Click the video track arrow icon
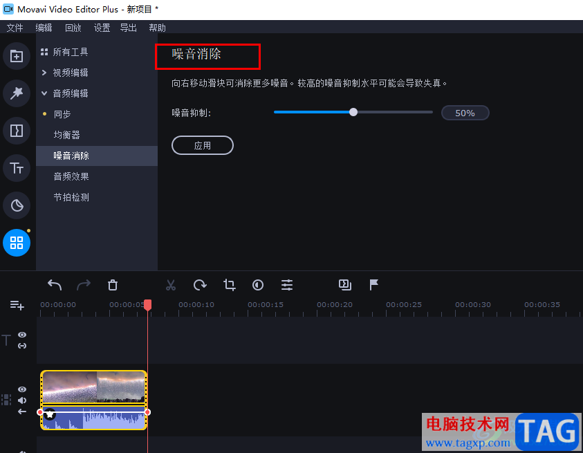The width and height of the screenshot is (583, 453). (x=22, y=412)
